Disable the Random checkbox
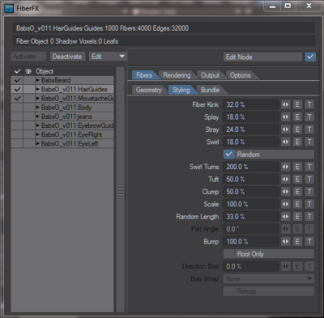Screen dimensions: 324x318 tap(228, 155)
